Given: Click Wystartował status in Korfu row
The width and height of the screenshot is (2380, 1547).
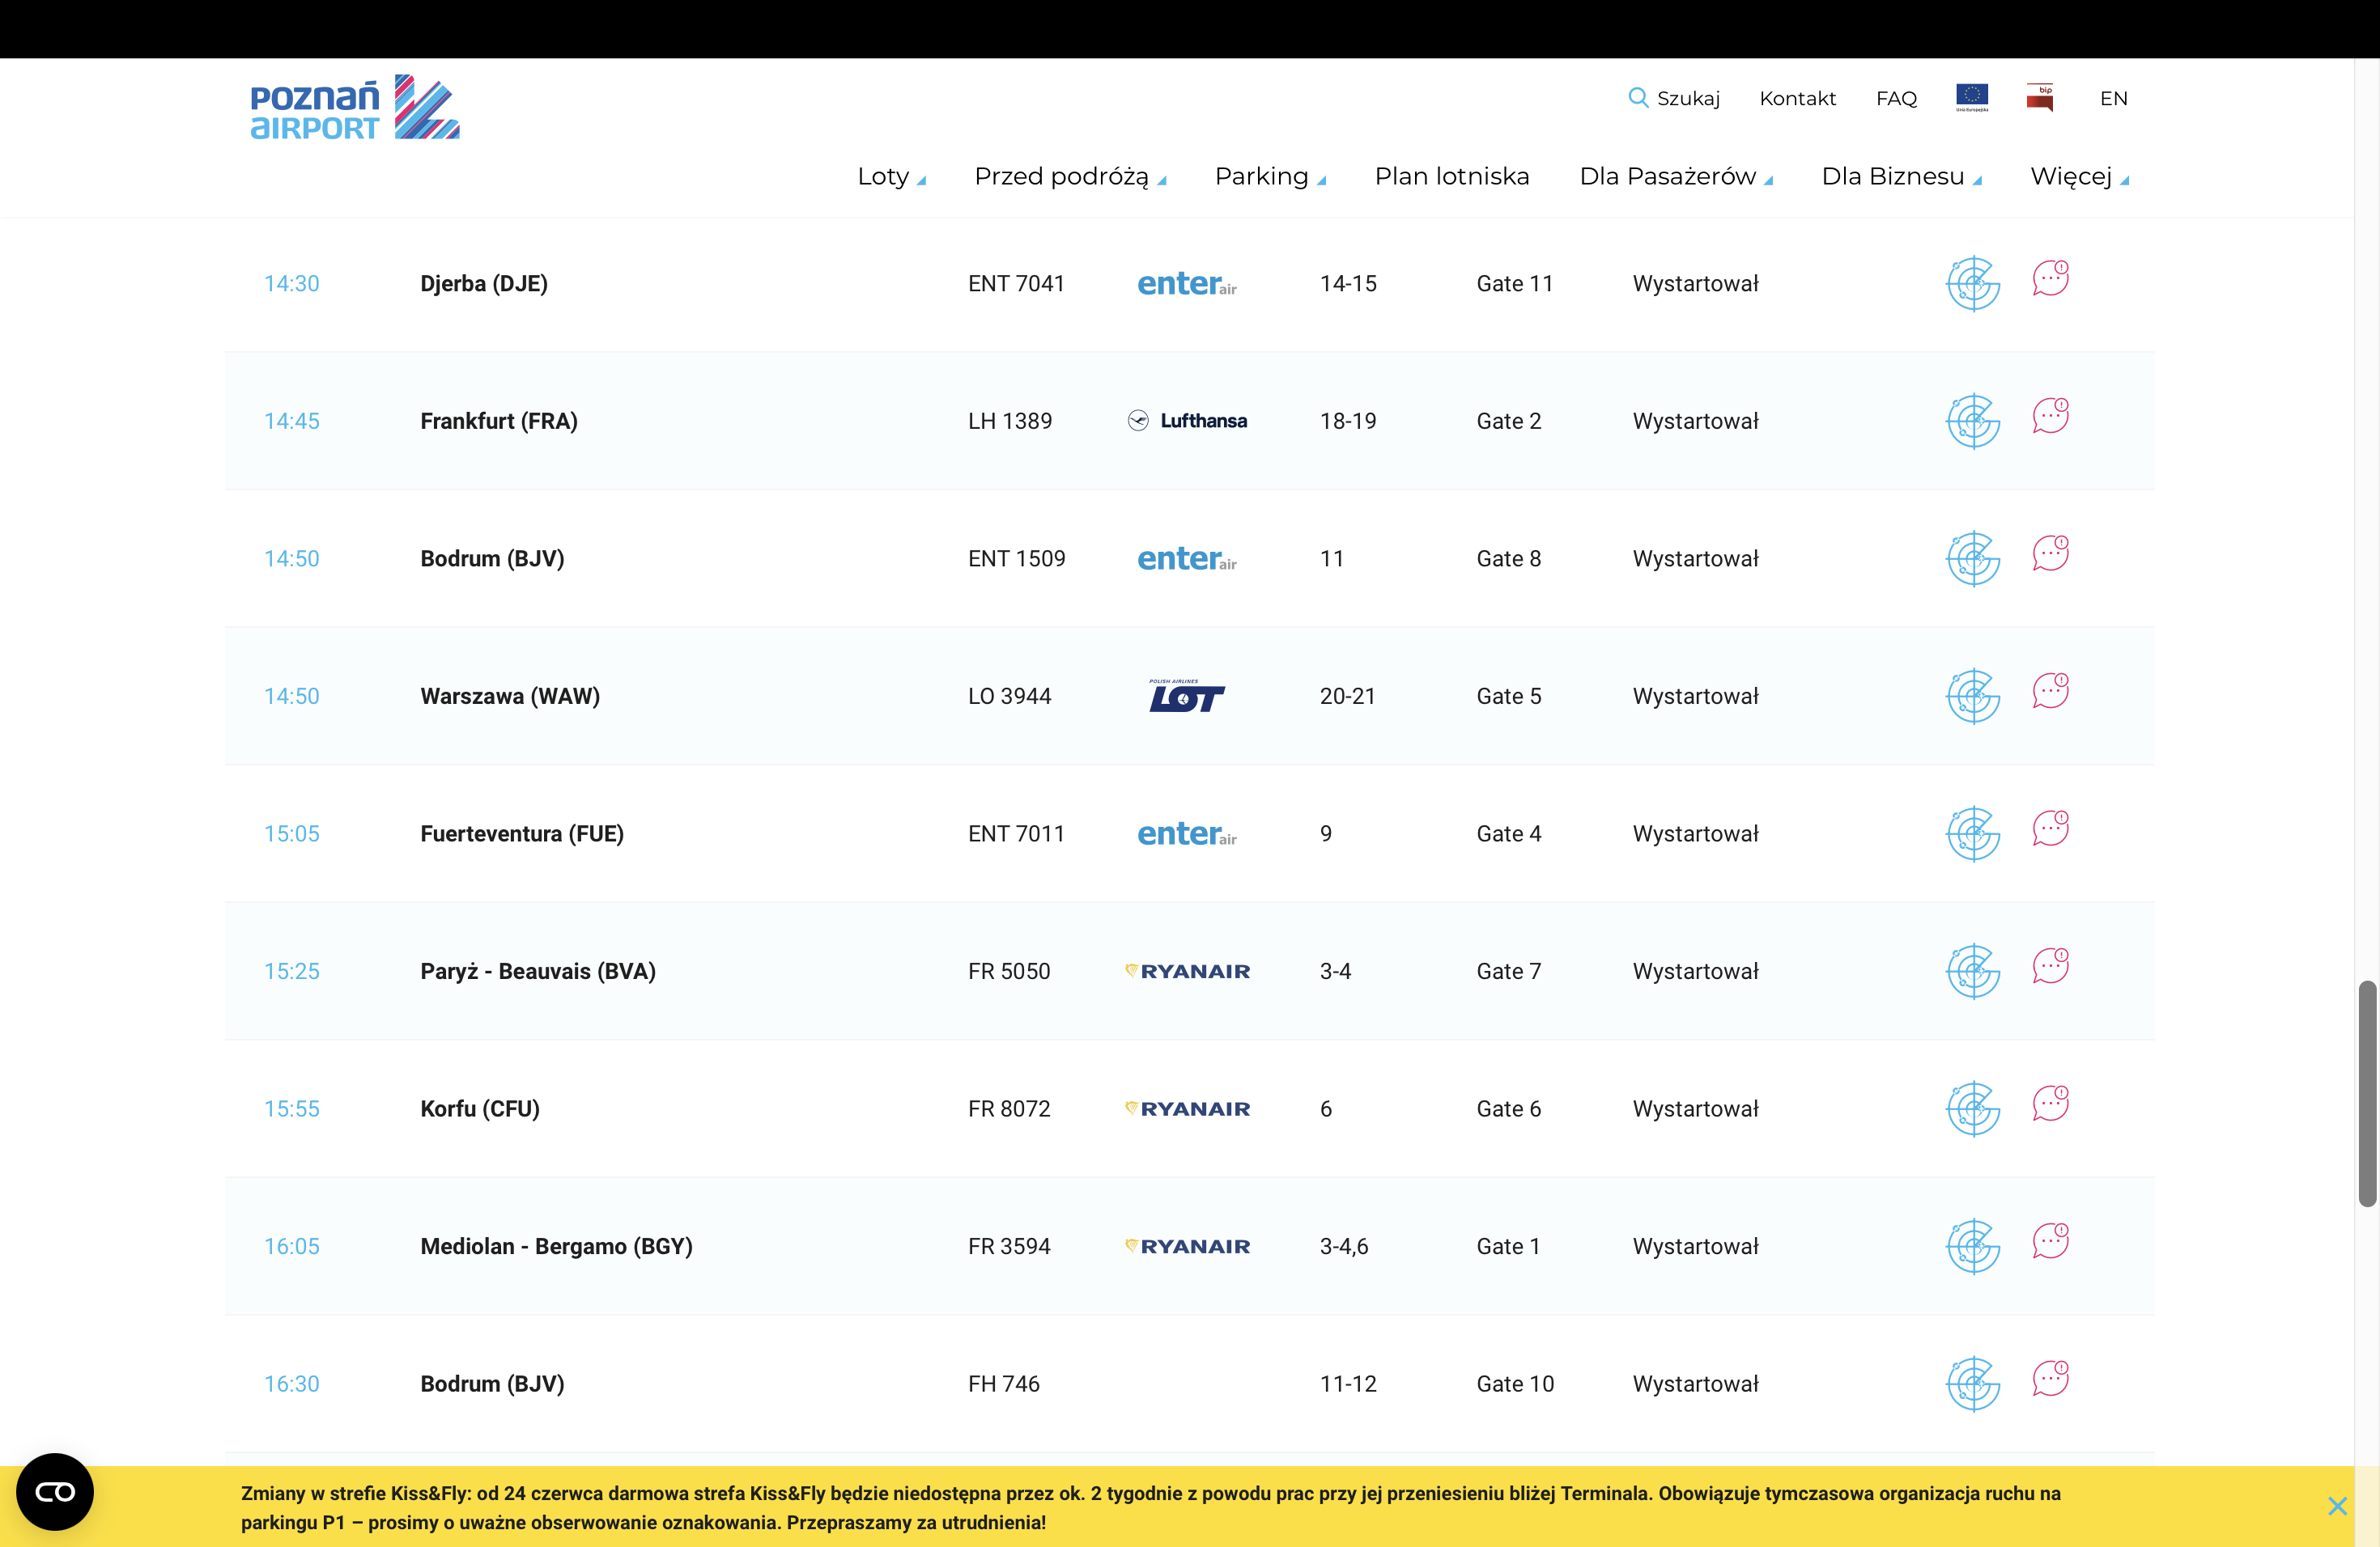Looking at the screenshot, I should click(x=1696, y=1108).
